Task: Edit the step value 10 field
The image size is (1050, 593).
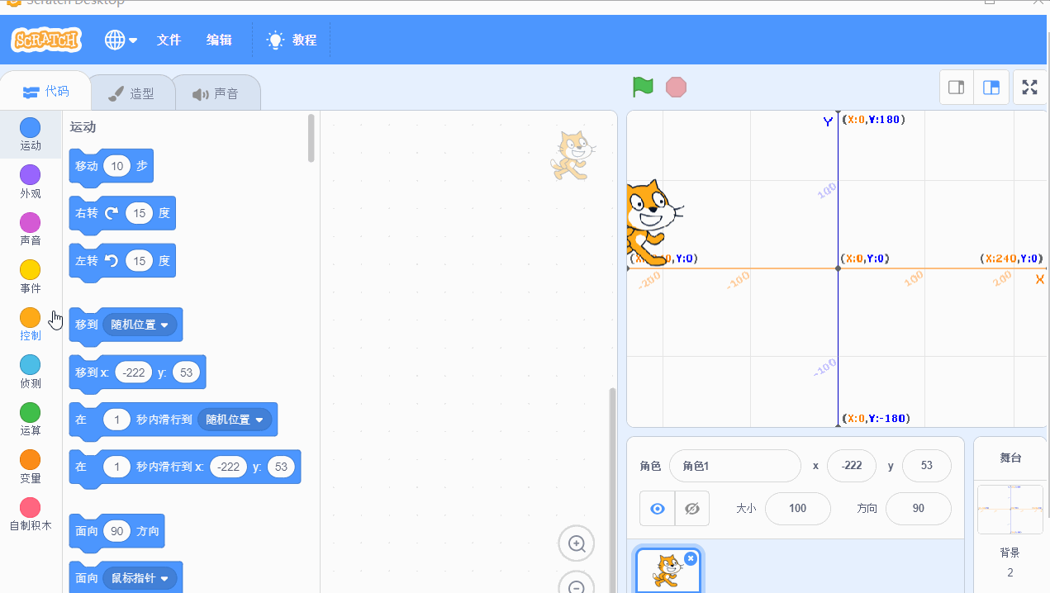Action: tap(117, 166)
